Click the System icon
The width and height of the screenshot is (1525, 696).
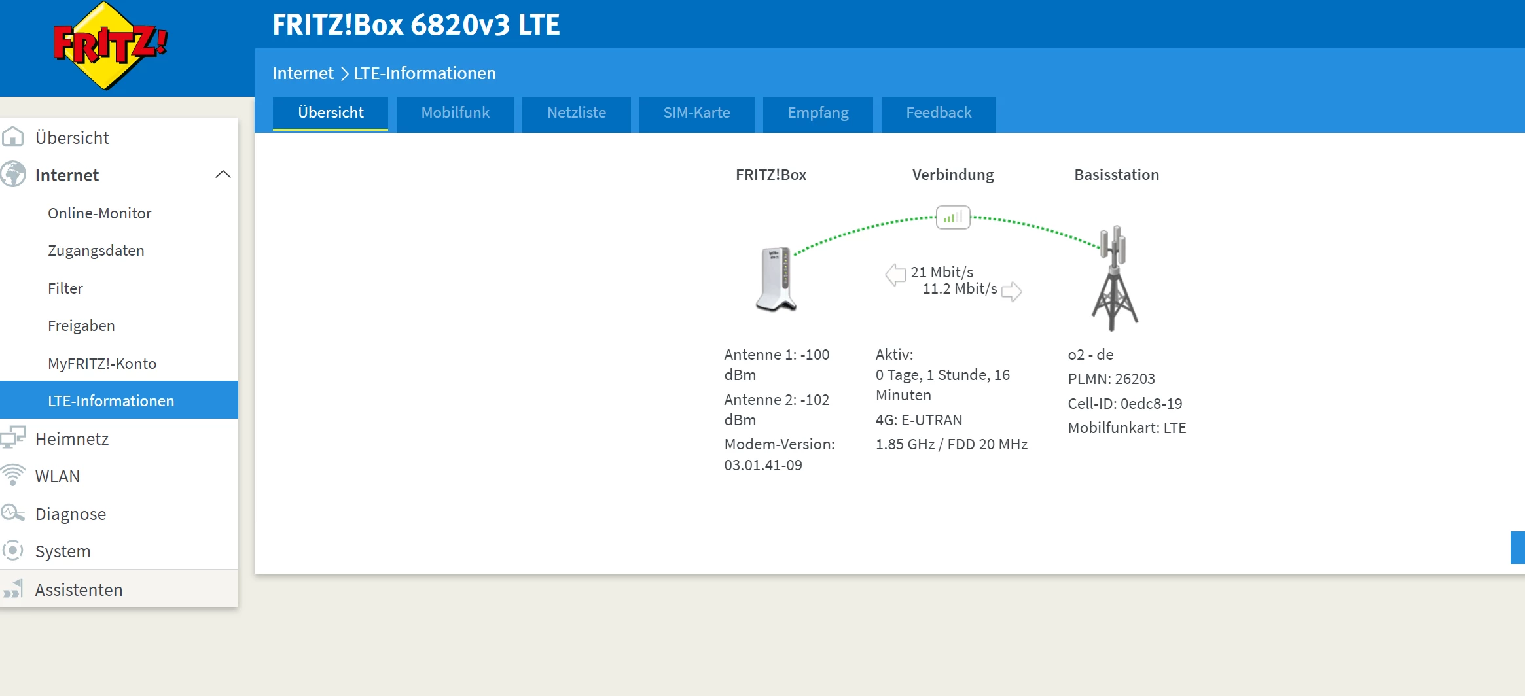pos(12,551)
